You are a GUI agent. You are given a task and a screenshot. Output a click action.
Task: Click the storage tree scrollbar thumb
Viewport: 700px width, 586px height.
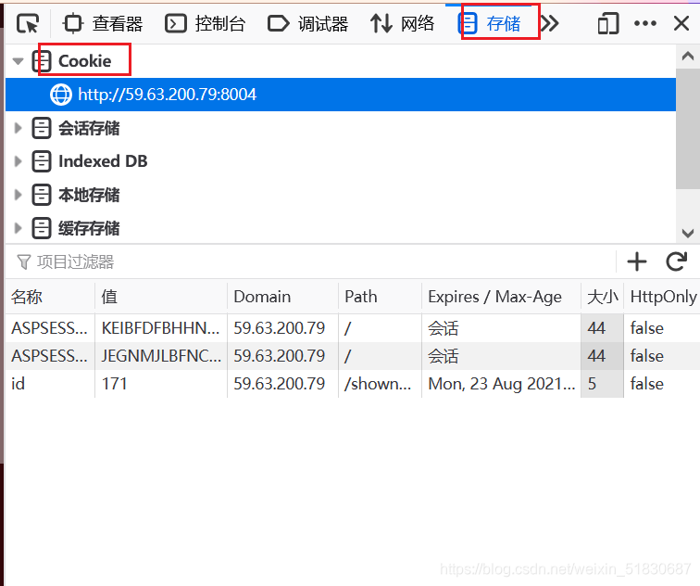click(x=688, y=129)
